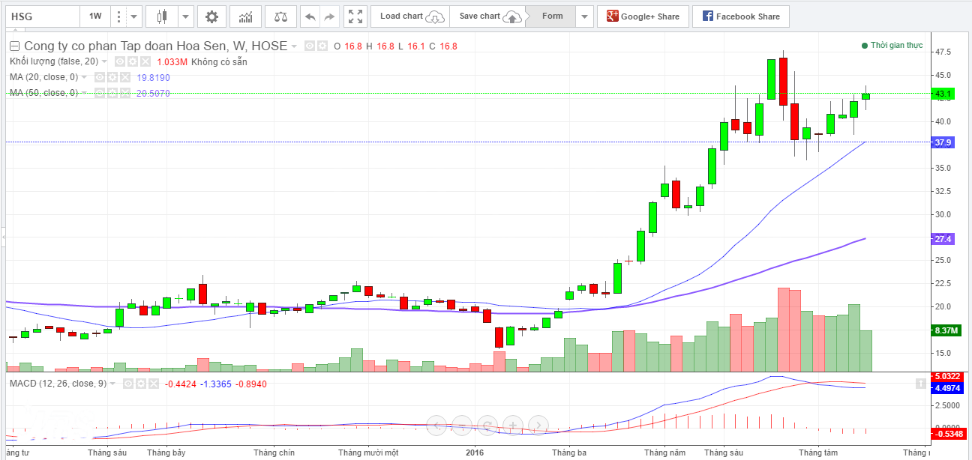Viewport: 972px width, 460px height.
Task: Click the Thời gian thực realtime status
Action: tap(892, 46)
